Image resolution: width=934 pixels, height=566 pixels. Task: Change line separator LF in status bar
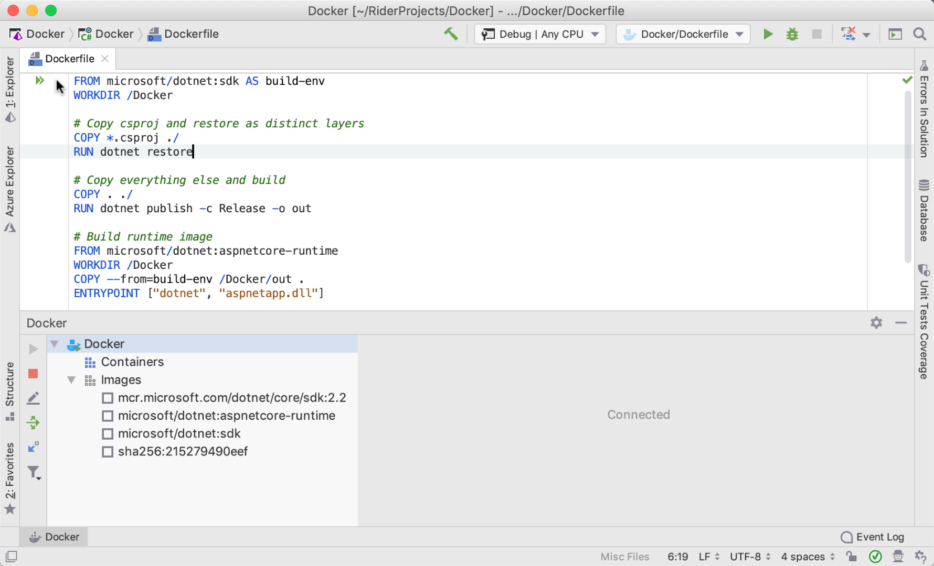click(709, 557)
